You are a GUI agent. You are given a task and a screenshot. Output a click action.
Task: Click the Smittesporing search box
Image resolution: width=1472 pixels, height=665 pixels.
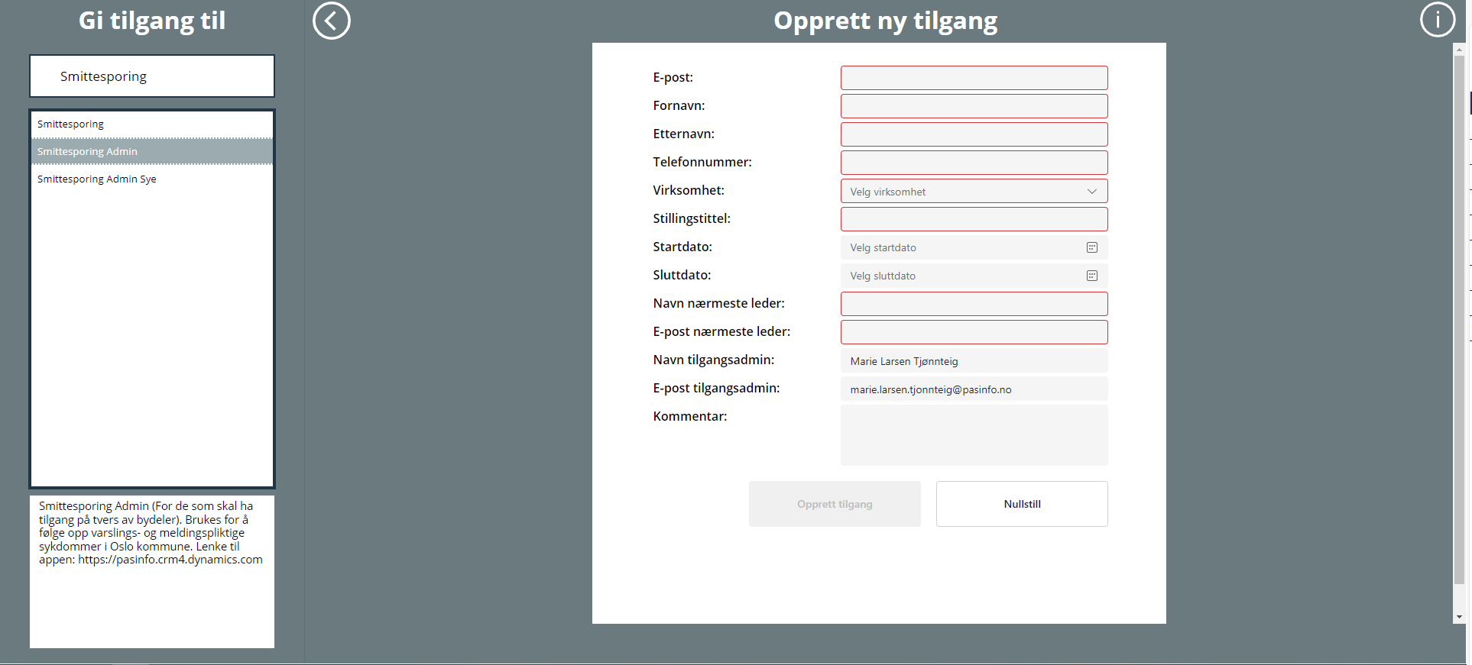152,76
